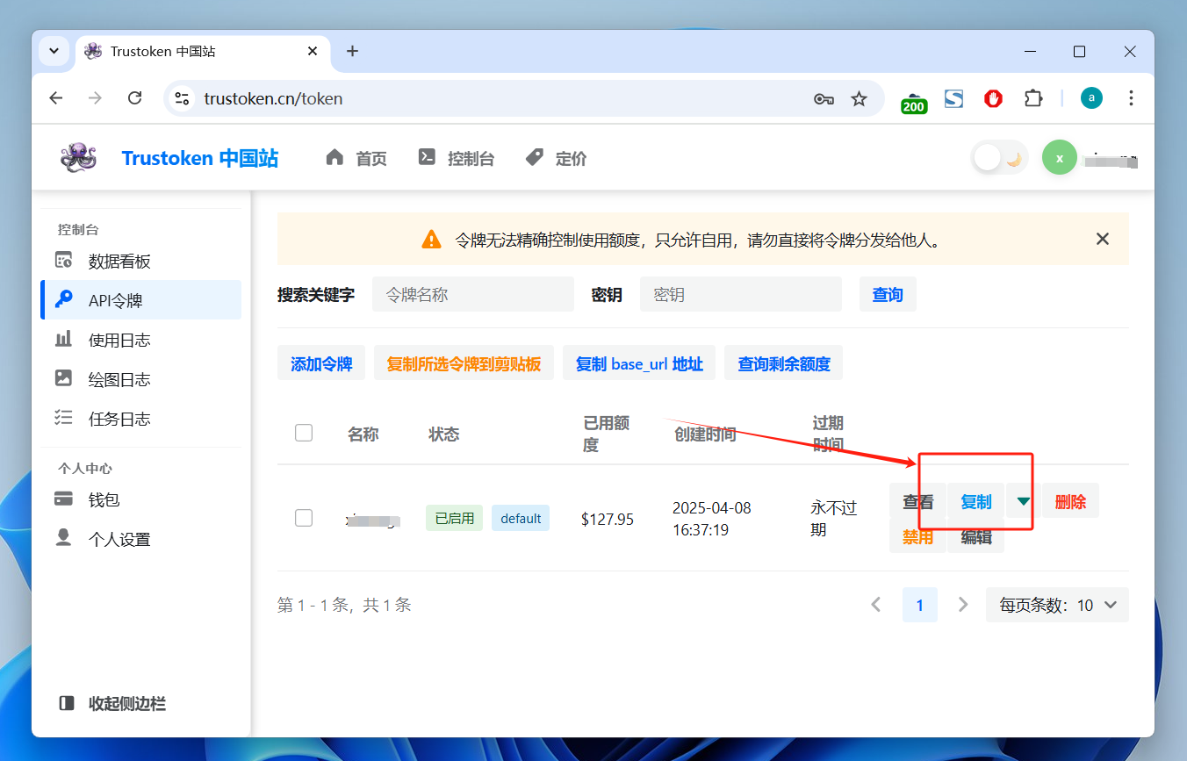Go to 数据看板 in sidebar

tap(140, 261)
